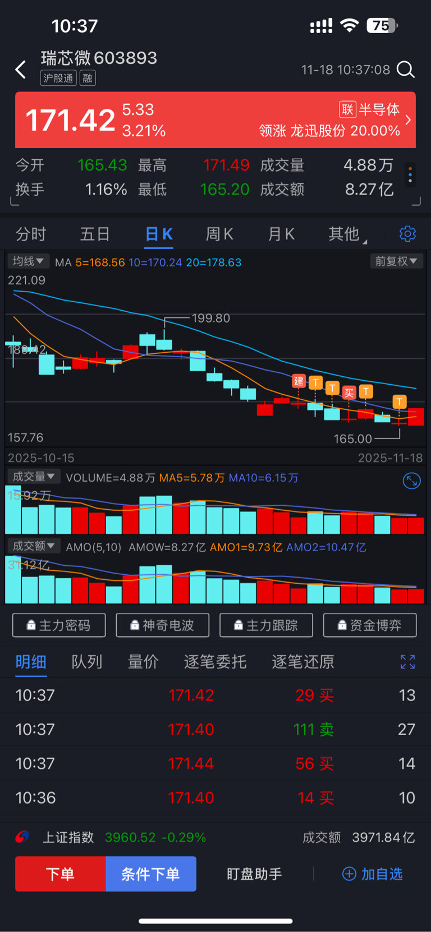Tap the last T marker above 165.00 low
This screenshot has height=932, width=431.
pyautogui.click(x=400, y=402)
